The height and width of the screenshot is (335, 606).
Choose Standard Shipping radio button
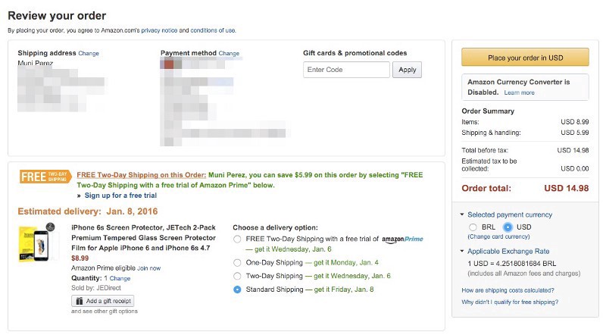click(x=237, y=290)
